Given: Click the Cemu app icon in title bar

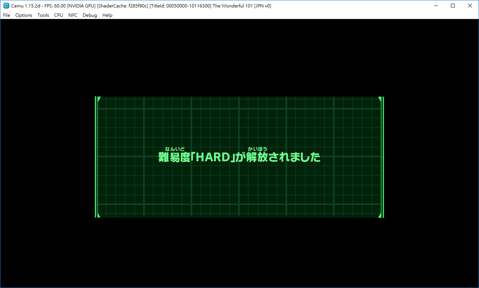Looking at the screenshot, I should point(6,6).
